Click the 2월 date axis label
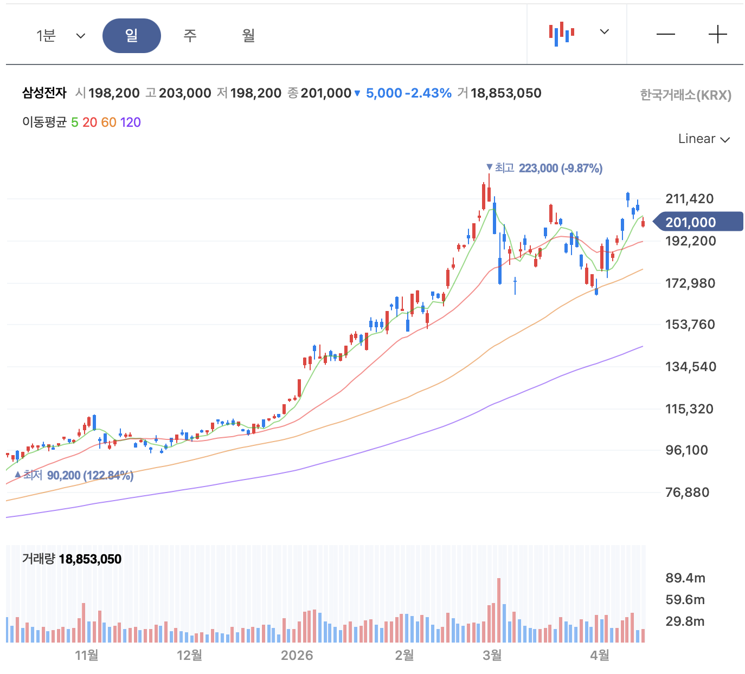 point(404,656)
